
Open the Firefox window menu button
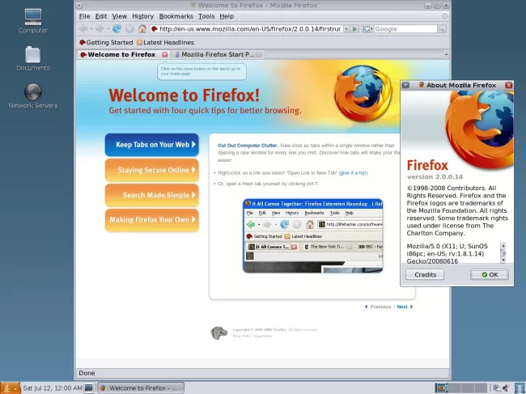coord(78,6)
